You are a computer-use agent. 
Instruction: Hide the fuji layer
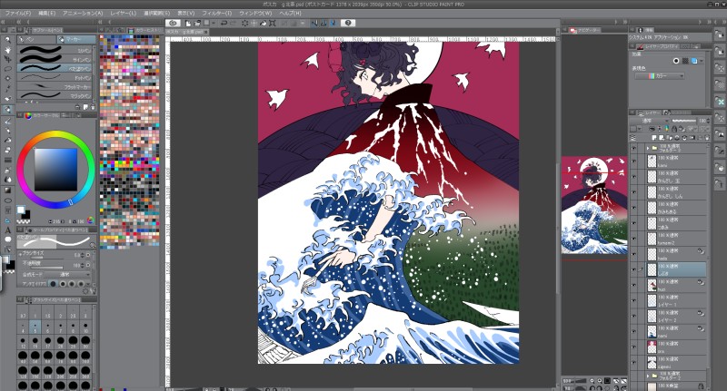coord(633,285)
